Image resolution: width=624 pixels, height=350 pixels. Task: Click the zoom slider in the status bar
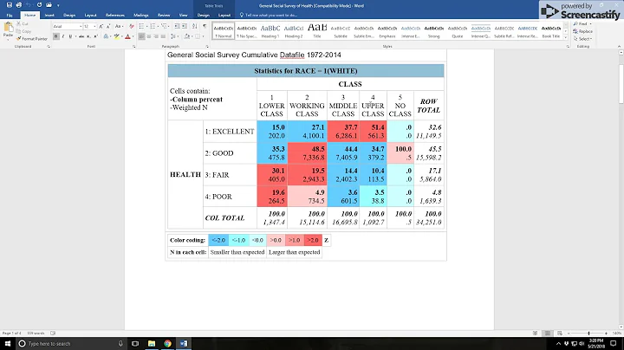click(588, 334)
